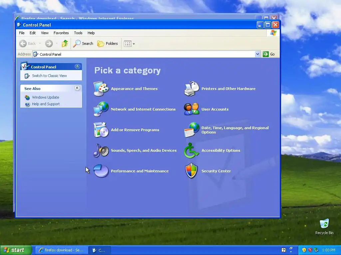Switch to firefox download taskbar button

coord(62,250)
